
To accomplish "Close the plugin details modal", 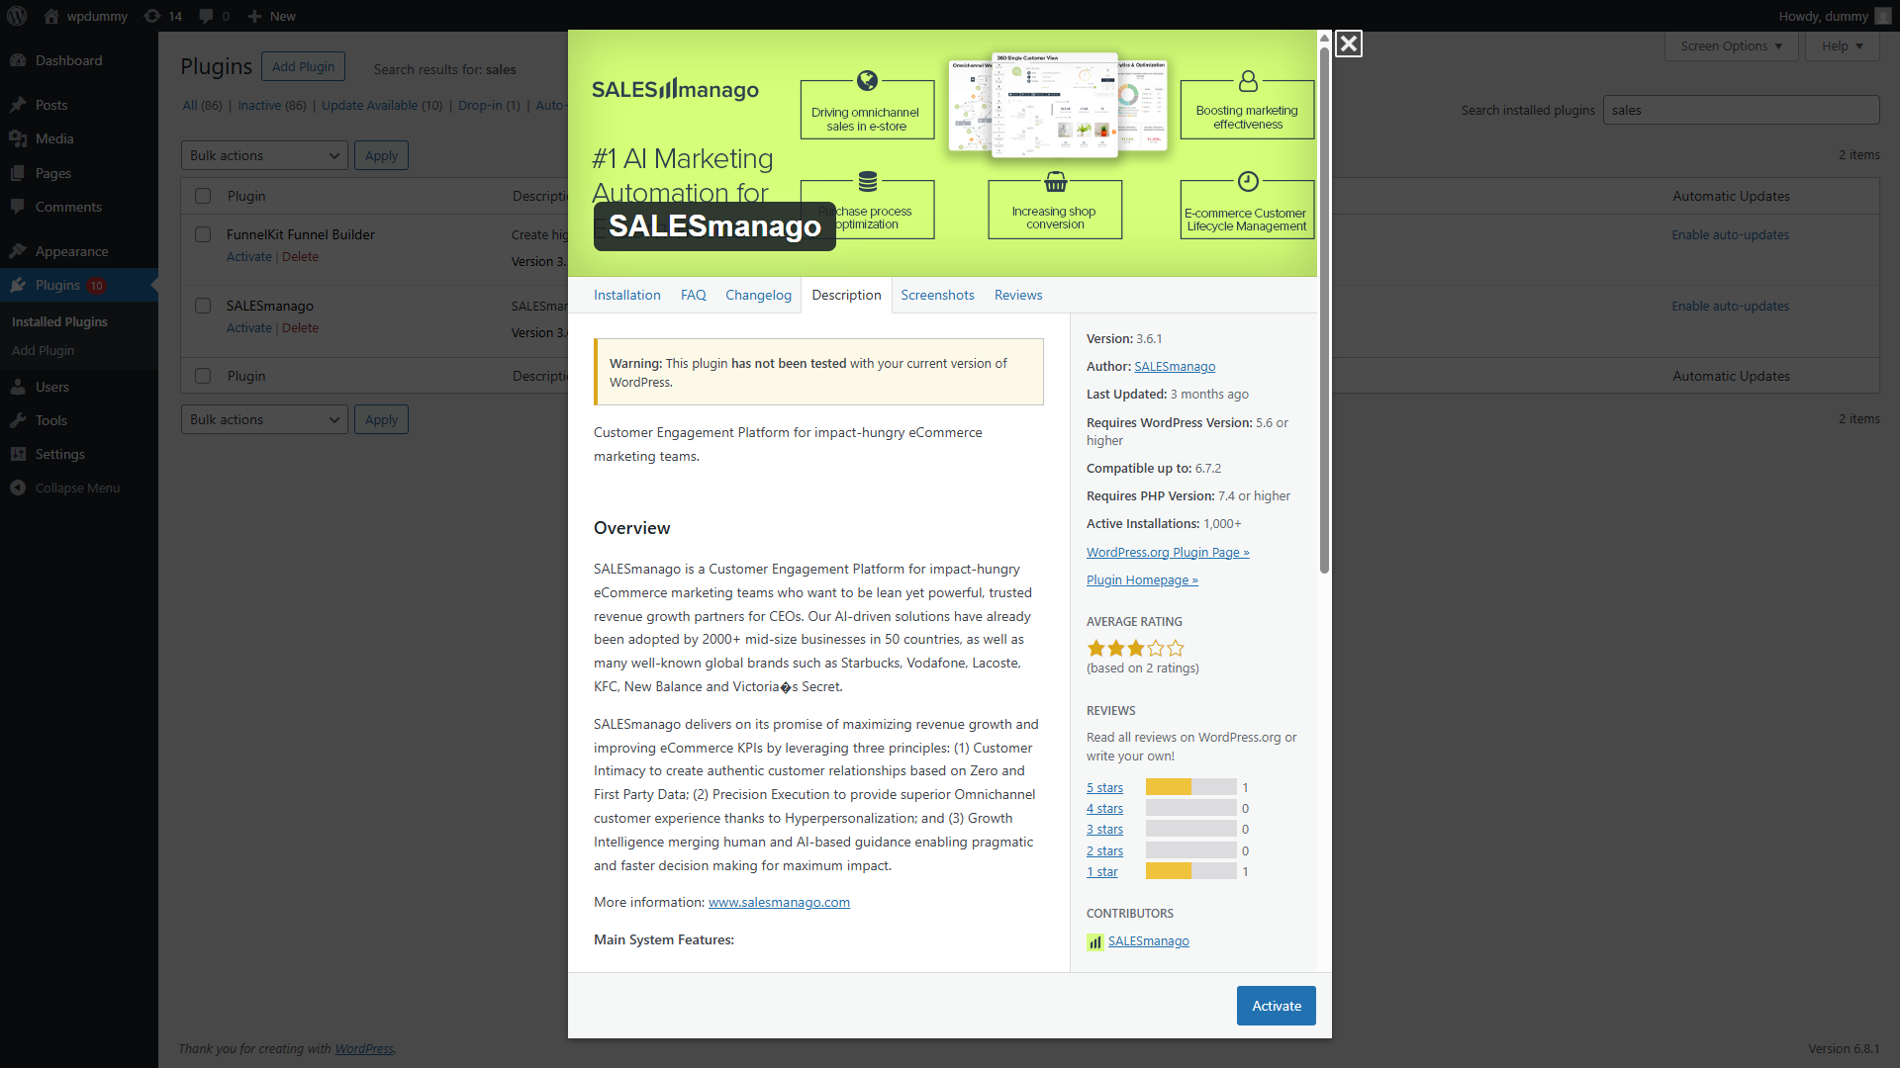I will tap(1348, 44).
